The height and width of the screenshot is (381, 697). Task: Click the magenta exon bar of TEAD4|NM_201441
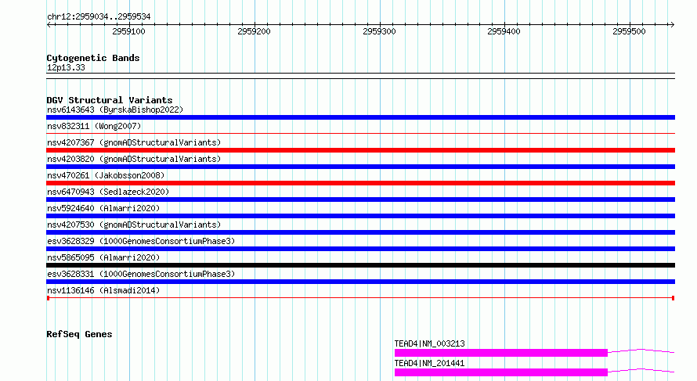(501, 372)
